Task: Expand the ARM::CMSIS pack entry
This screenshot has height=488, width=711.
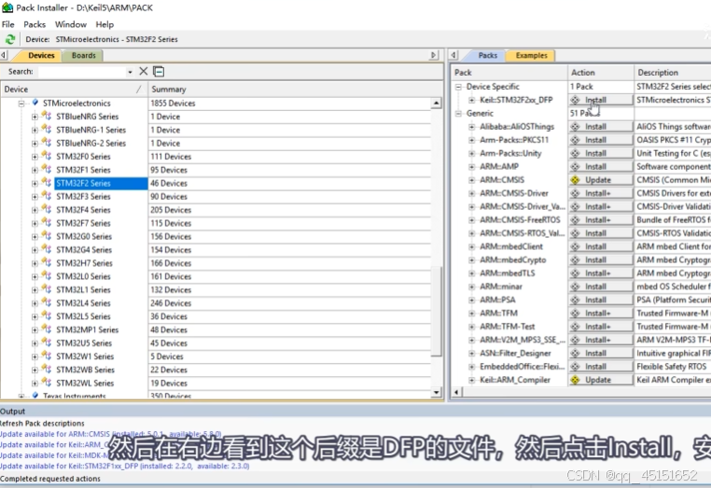Action: pyautogui.click(x=472, y=180)
